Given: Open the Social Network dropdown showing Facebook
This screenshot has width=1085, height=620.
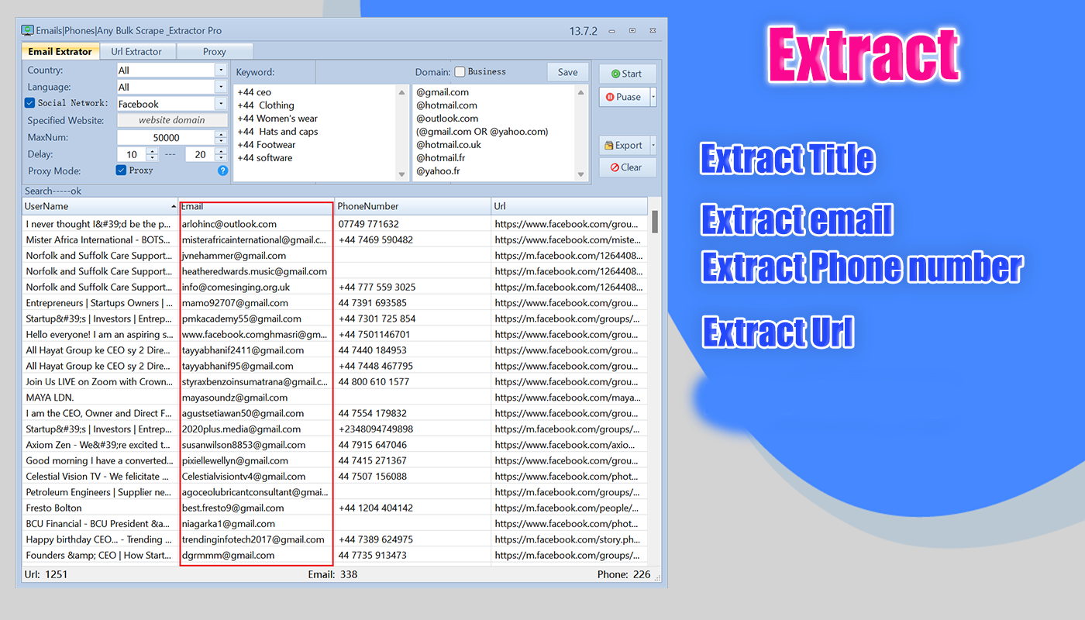Looking at the screenshot, I should pos(221,104).
